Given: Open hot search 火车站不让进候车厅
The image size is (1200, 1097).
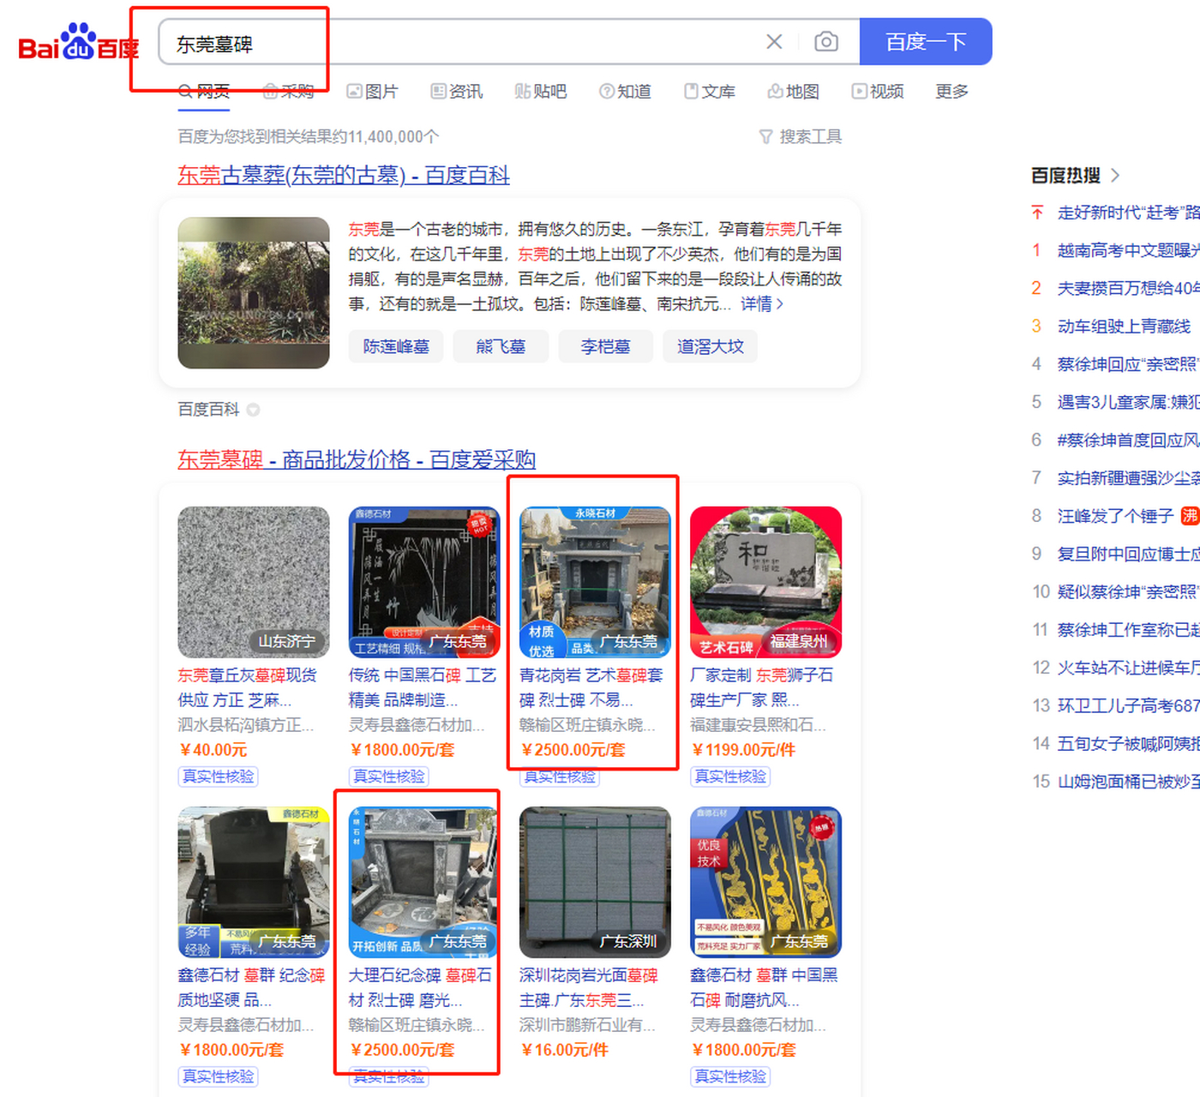Looking at the screenshot, I should click(x=1129, y=668).
